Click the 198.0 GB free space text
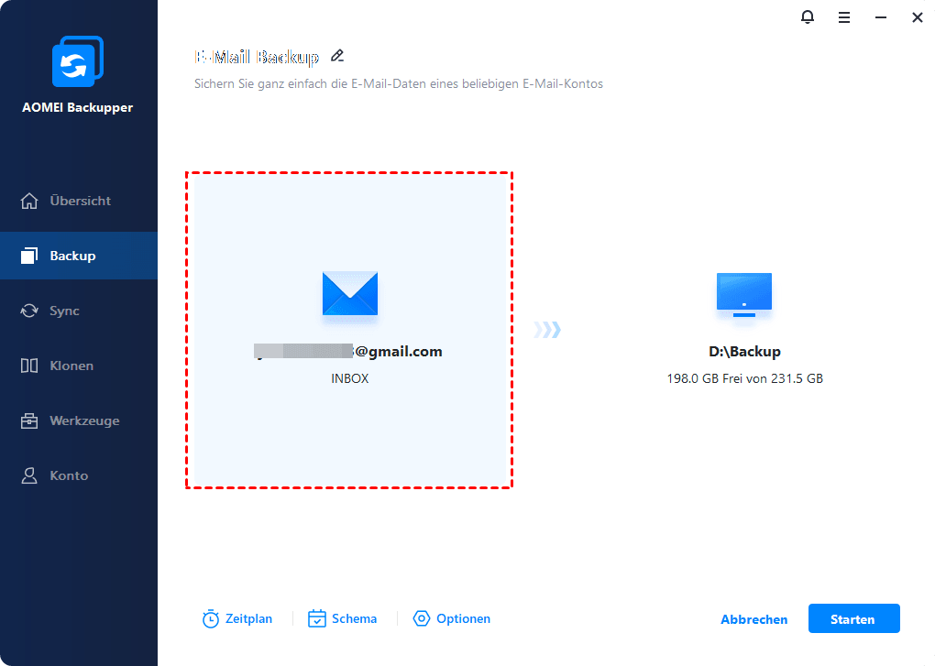Screen dimensions: 935x666 (744, 378)
